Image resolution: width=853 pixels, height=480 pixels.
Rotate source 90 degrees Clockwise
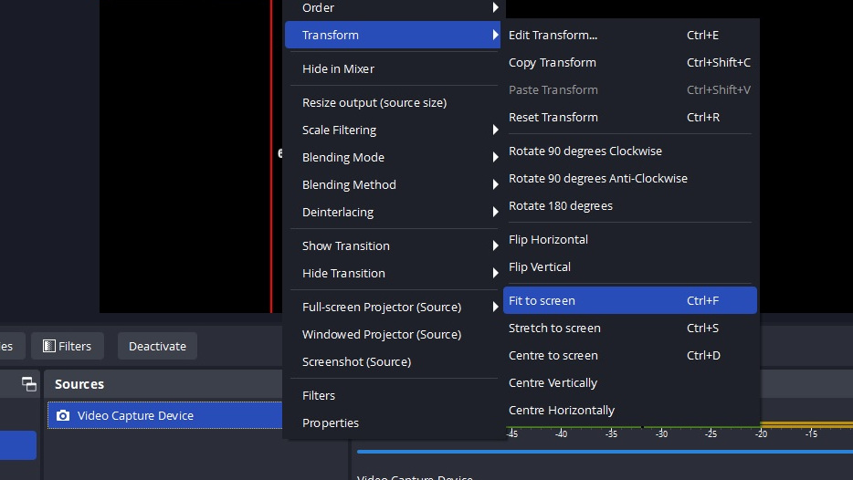pyautogui.click(x=584, y=151)
